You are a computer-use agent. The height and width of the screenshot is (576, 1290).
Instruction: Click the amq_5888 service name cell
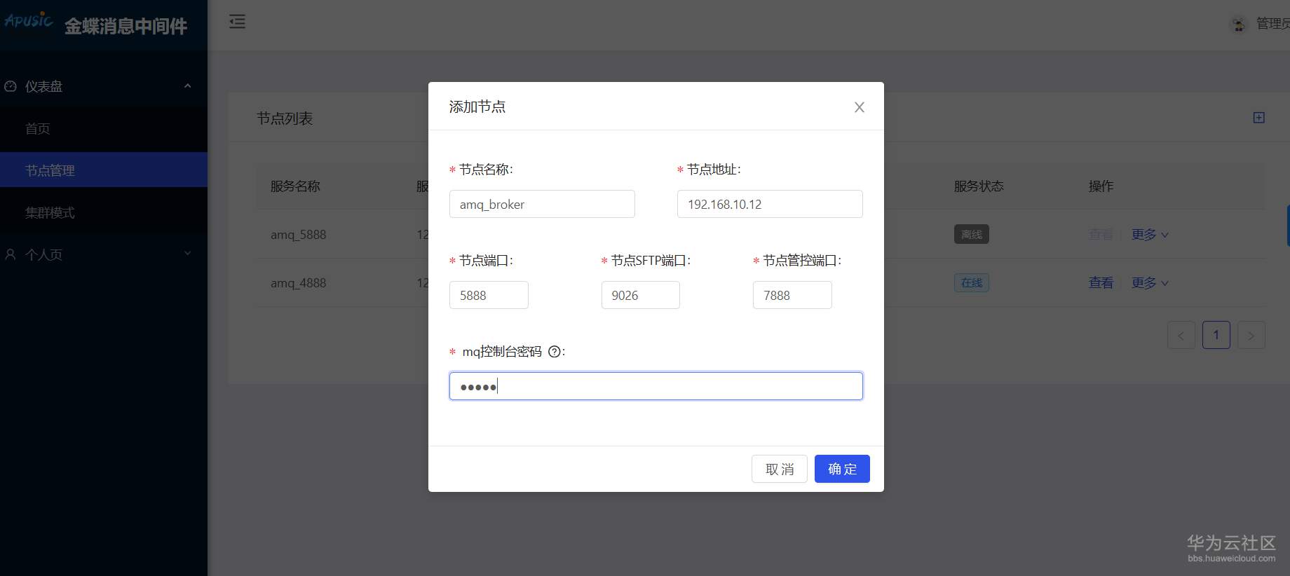coord(299,235)
